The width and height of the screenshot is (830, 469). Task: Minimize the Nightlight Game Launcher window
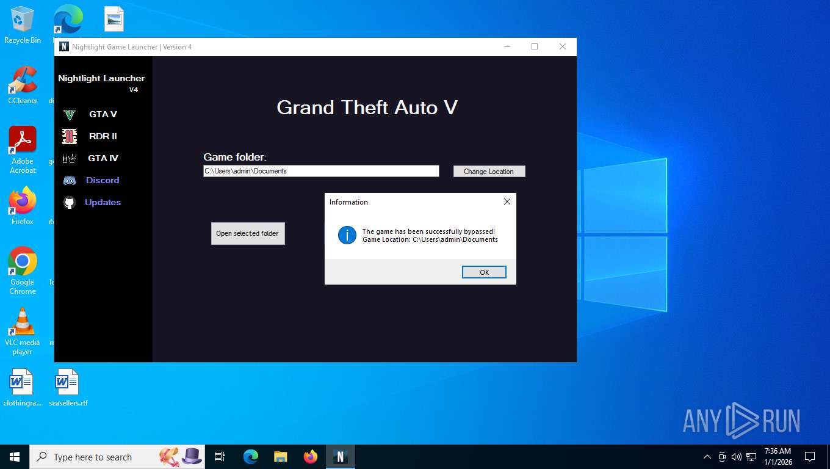(507, 46)
